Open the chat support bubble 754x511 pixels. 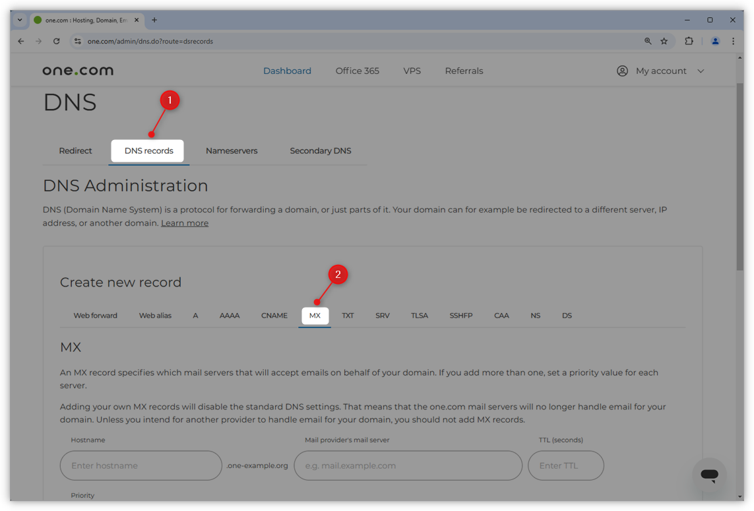coord(709,475)
